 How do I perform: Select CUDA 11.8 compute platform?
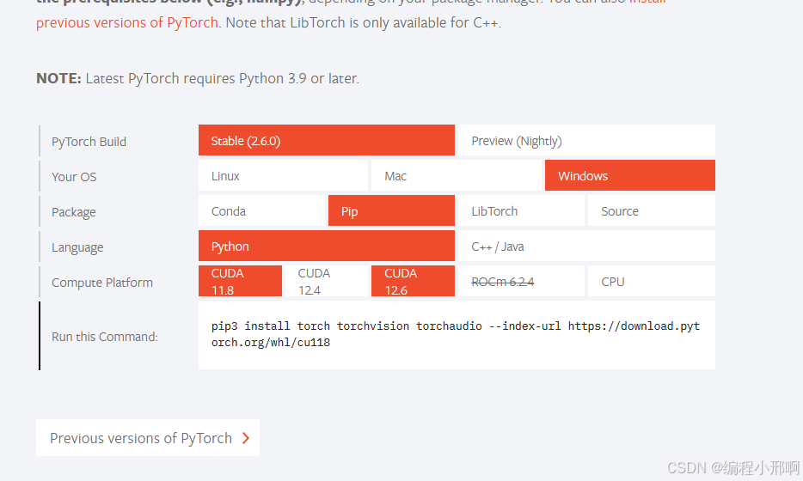coord(240,281)
